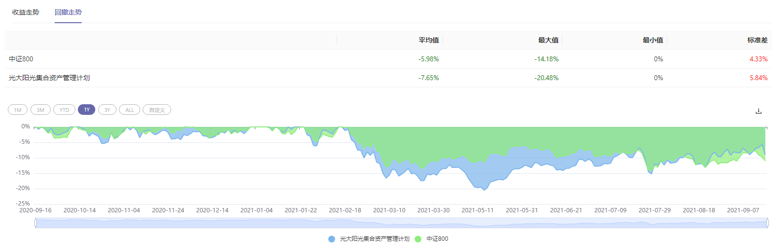Click the 2021-03-10 date on axis

(x=389, y=210)
